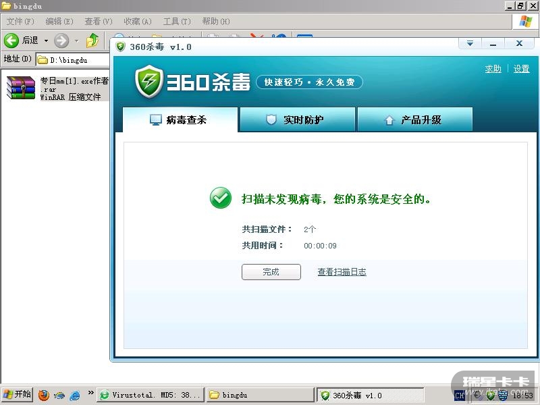Click the 360 shield logo in the header

[x=149, y=82]
